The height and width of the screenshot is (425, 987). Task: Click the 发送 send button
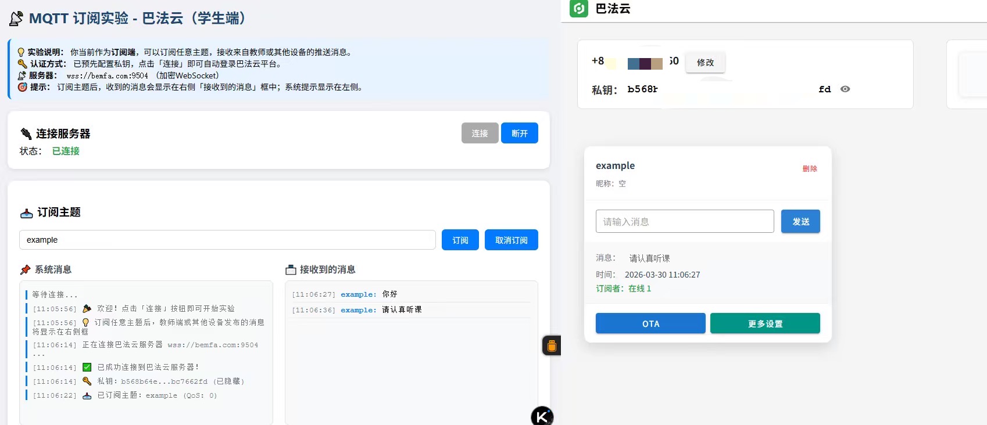tap(800, 221)
